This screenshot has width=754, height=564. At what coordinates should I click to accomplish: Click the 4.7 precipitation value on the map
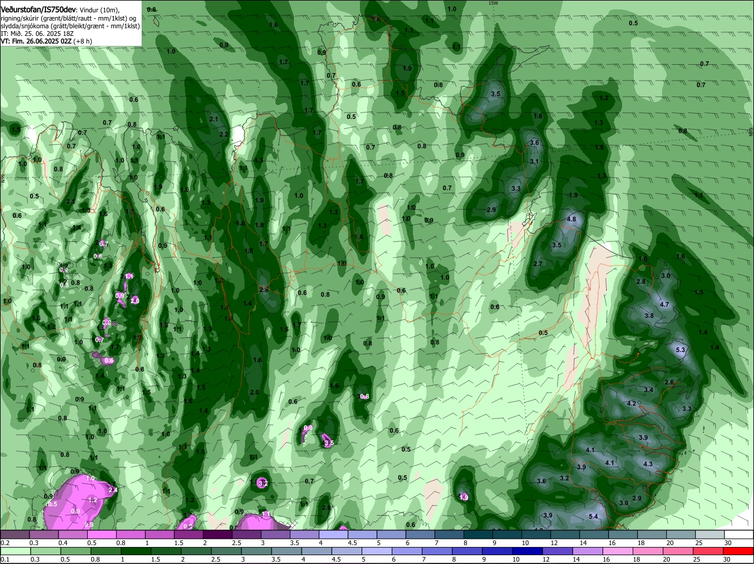point(664,304)
